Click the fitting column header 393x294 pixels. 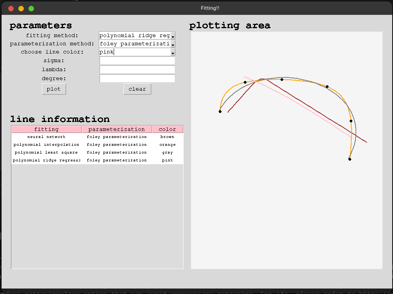46,129
